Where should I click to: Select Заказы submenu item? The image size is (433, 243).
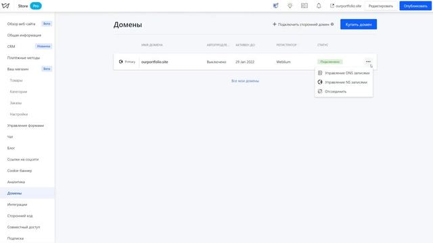click(16, 103)
